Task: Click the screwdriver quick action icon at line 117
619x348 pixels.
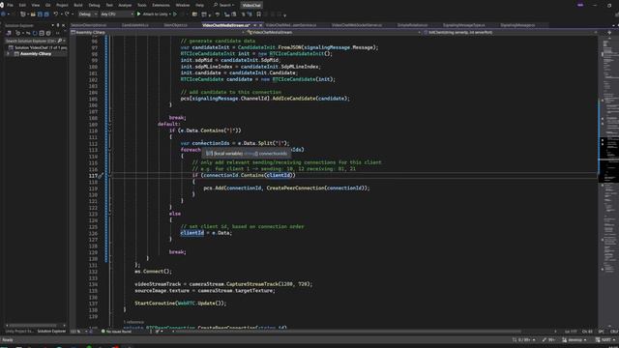Action: [101, 176]
